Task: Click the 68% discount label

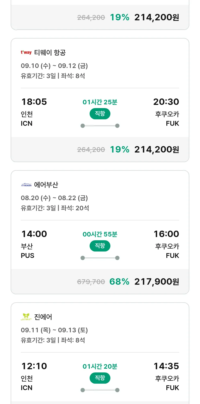Action: 119,281
